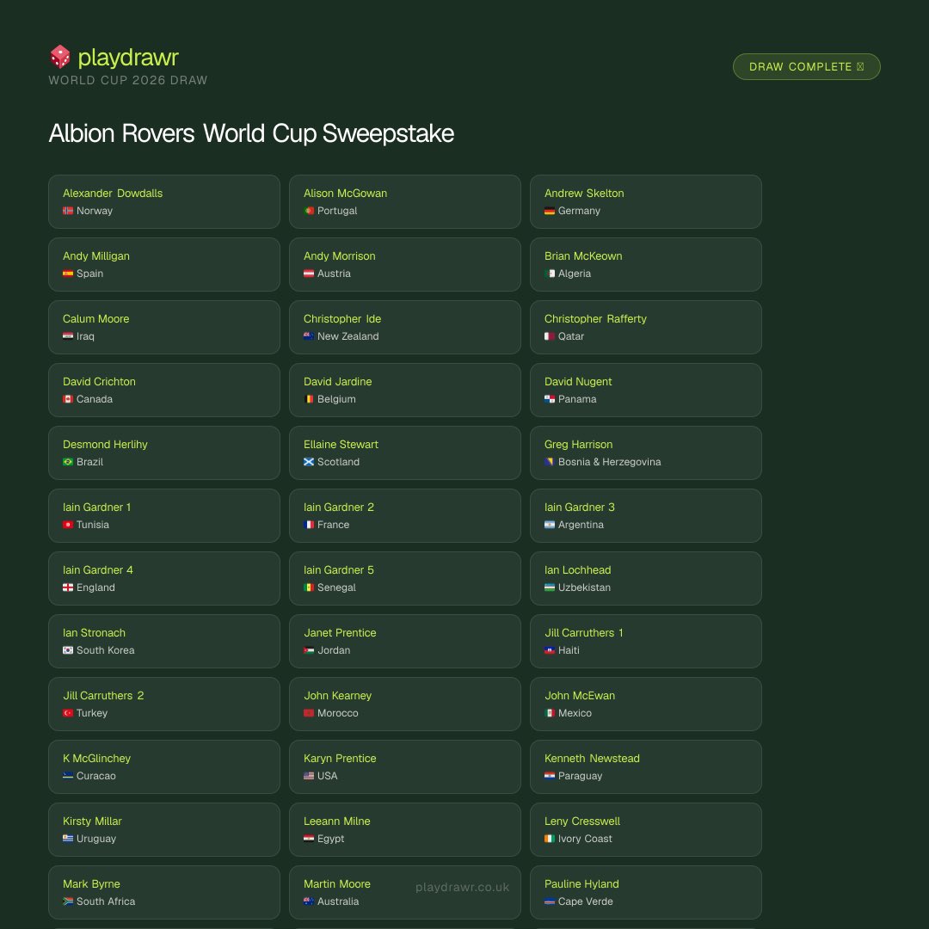Click the Belgium flag icon

coord(309,399)
